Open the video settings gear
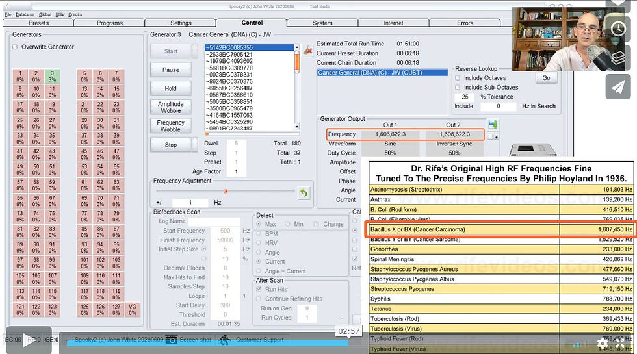Image resolution: width=637 pixels, height=354 pixels. (603, 344)
